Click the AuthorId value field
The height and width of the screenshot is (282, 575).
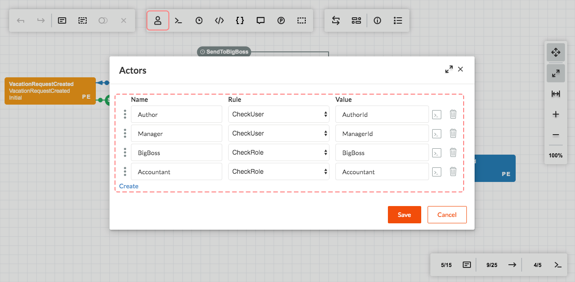click(382, 115)
